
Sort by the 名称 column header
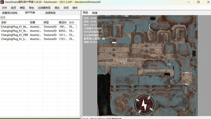pos(15,22)
